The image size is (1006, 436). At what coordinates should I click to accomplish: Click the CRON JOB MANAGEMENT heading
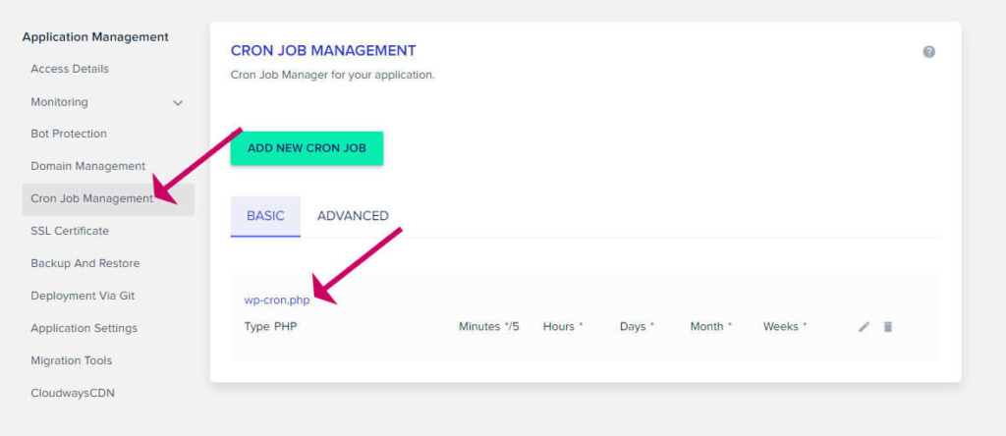(323, 51)
